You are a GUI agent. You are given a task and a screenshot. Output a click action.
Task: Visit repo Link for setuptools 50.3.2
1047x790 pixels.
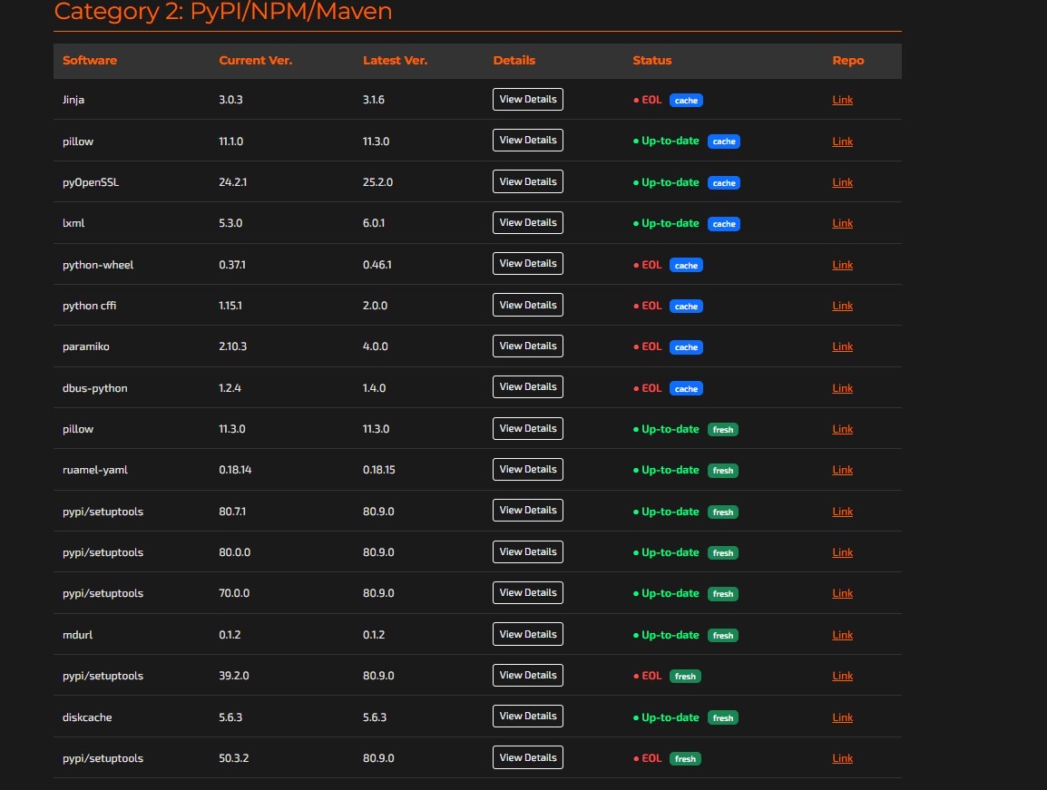point(842,758)
